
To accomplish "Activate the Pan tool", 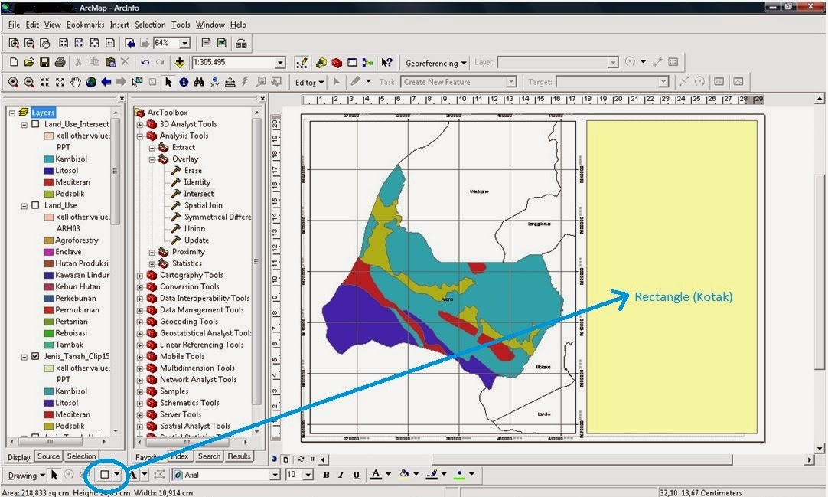I will click(x=75, y=82).
